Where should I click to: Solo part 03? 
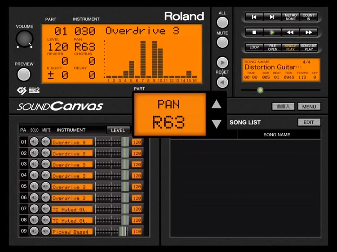click(34, 164)
